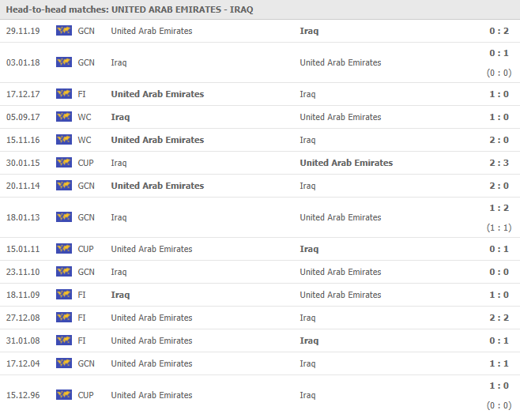Click the world icon beside 03.01.18 GCN
Image resolution: width=520 pixels, height=414 pixels.
[63, 62]
